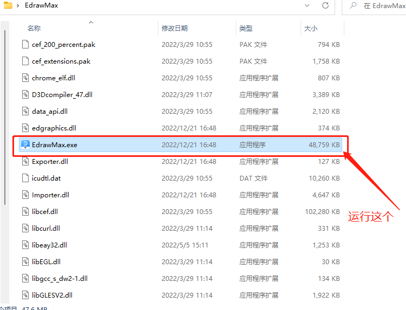
Task: Select the file name data_api.dll
Action: (50, 112)
